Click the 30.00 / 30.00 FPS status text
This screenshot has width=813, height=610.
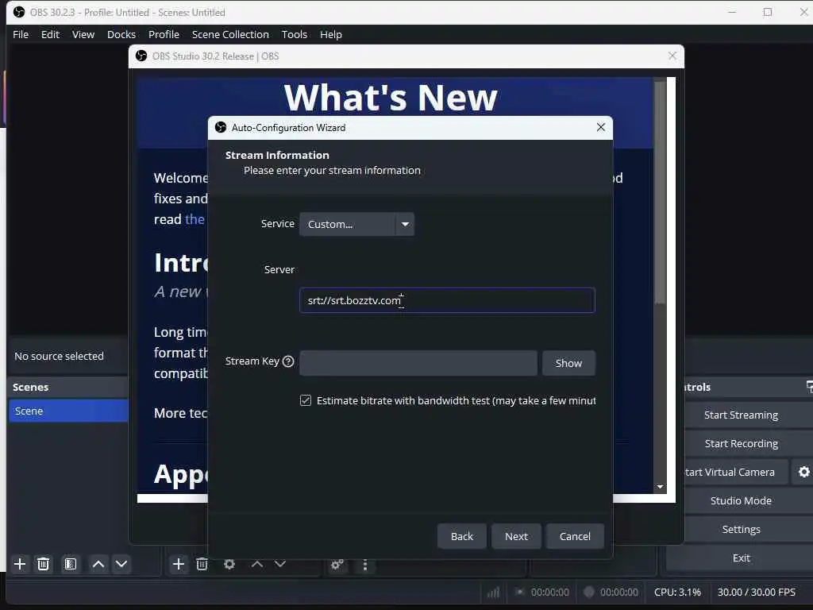pyautogui.click(x=756, y=592)
